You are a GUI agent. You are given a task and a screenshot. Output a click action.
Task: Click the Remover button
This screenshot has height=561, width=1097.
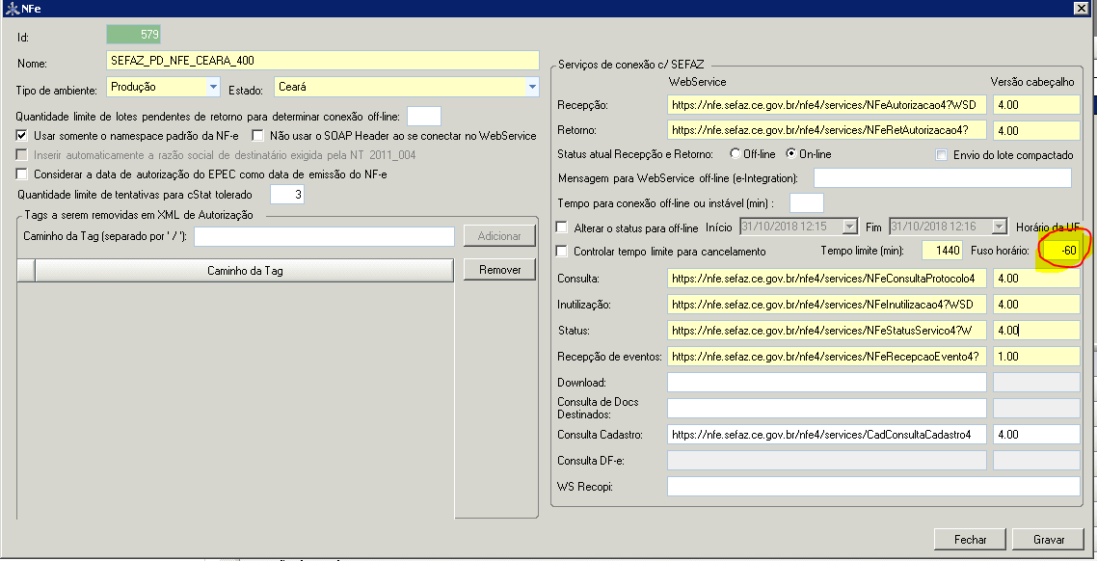498,269
